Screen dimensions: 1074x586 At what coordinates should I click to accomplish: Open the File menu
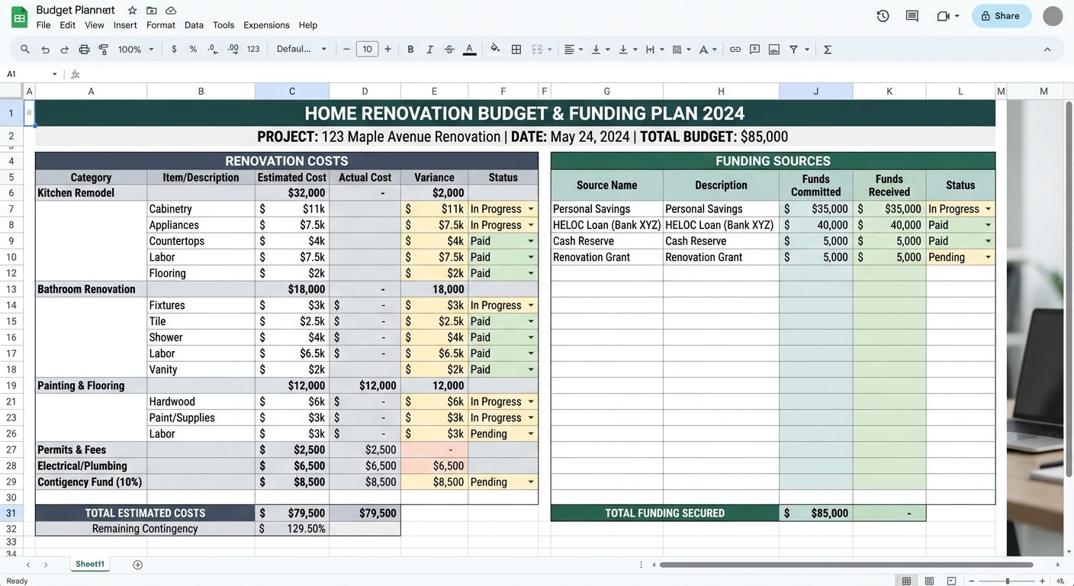43,25
